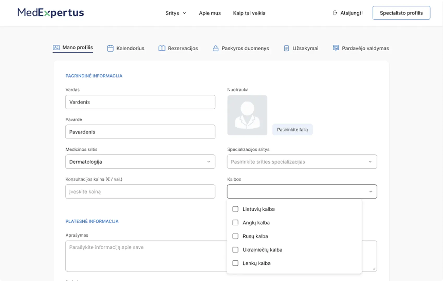This screenshot has height=281, width=443.
Task: Click the open book icon beside Rezervacijos
Action: 162,48
